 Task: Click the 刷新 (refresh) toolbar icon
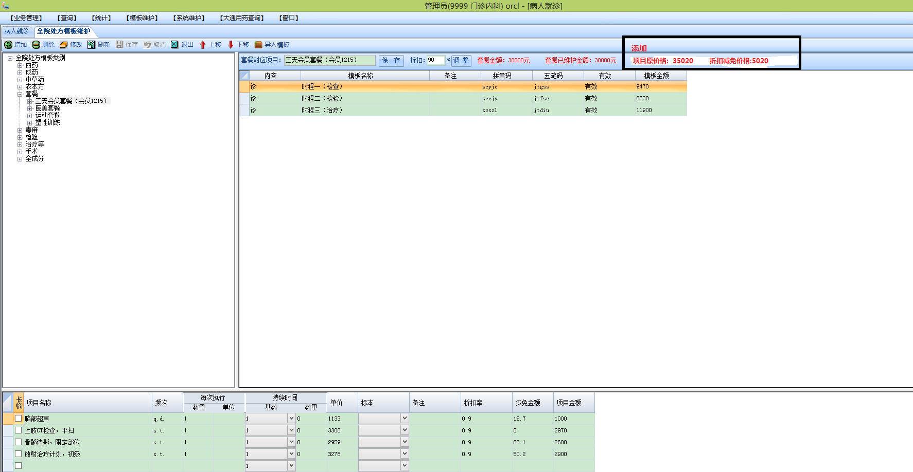click(x=92, y=45)
